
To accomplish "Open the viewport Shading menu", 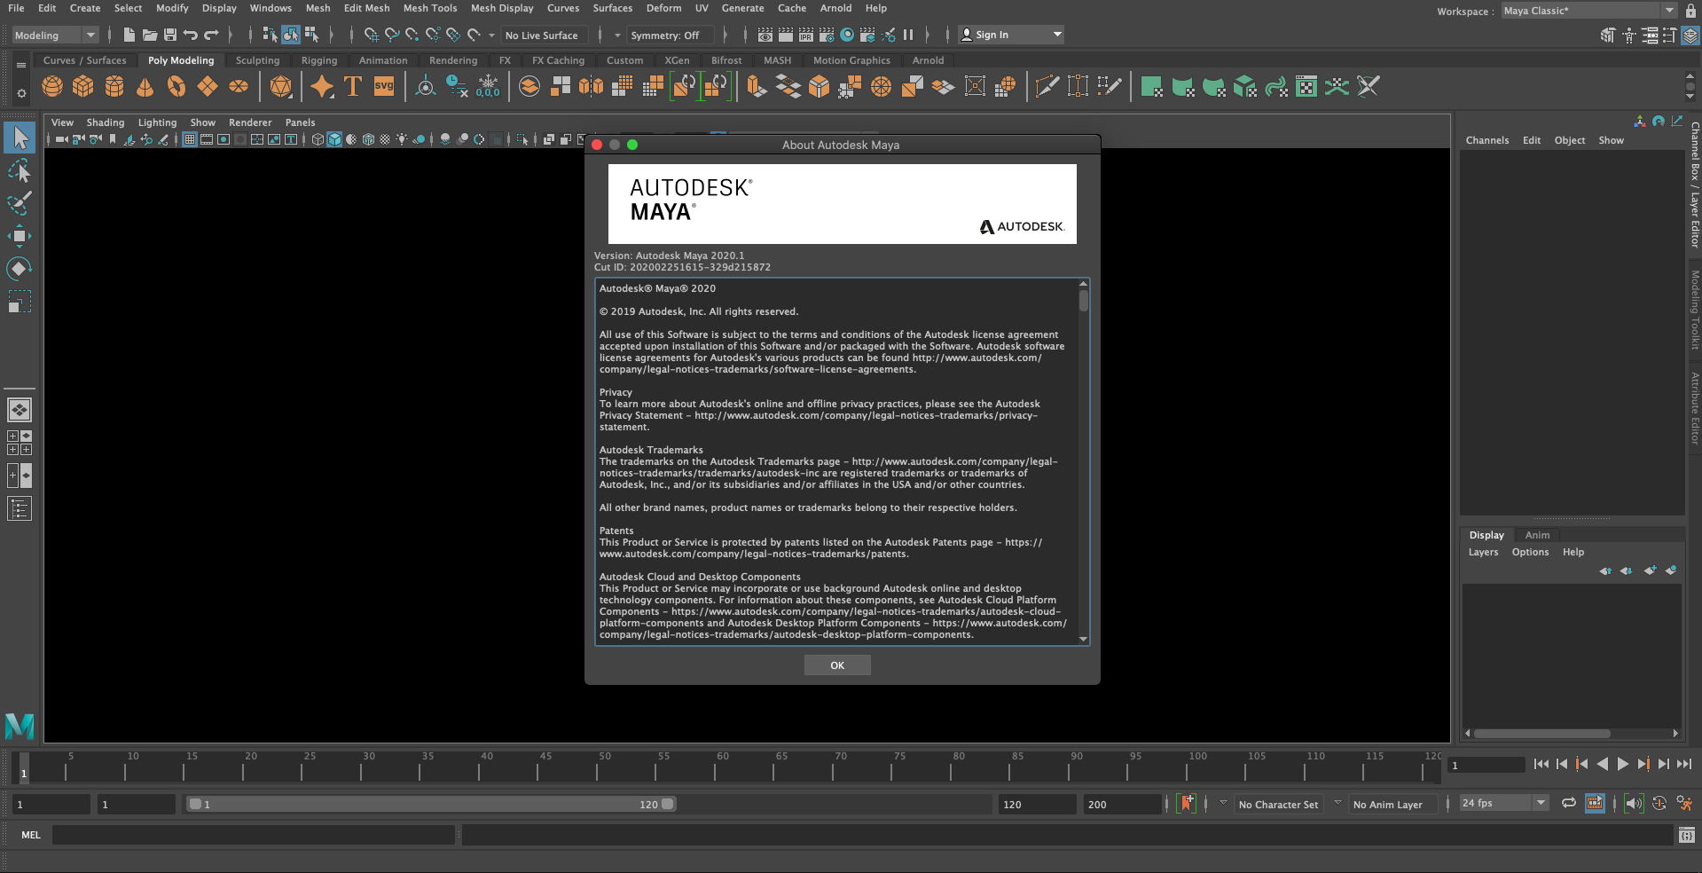I will pyautogui.click(x=106, y=122).
